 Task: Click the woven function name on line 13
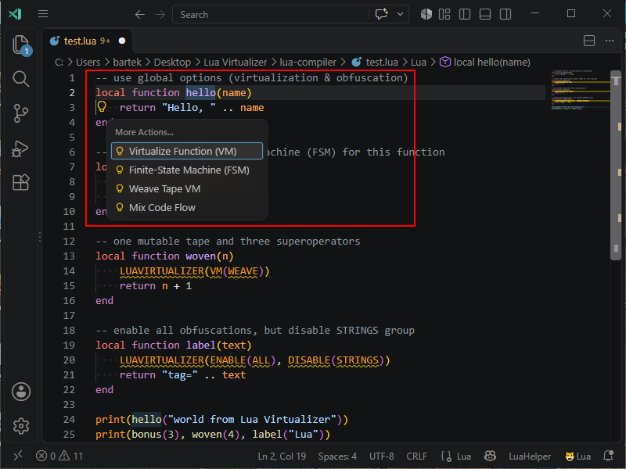pyautogui.click(x=200, y=256)
